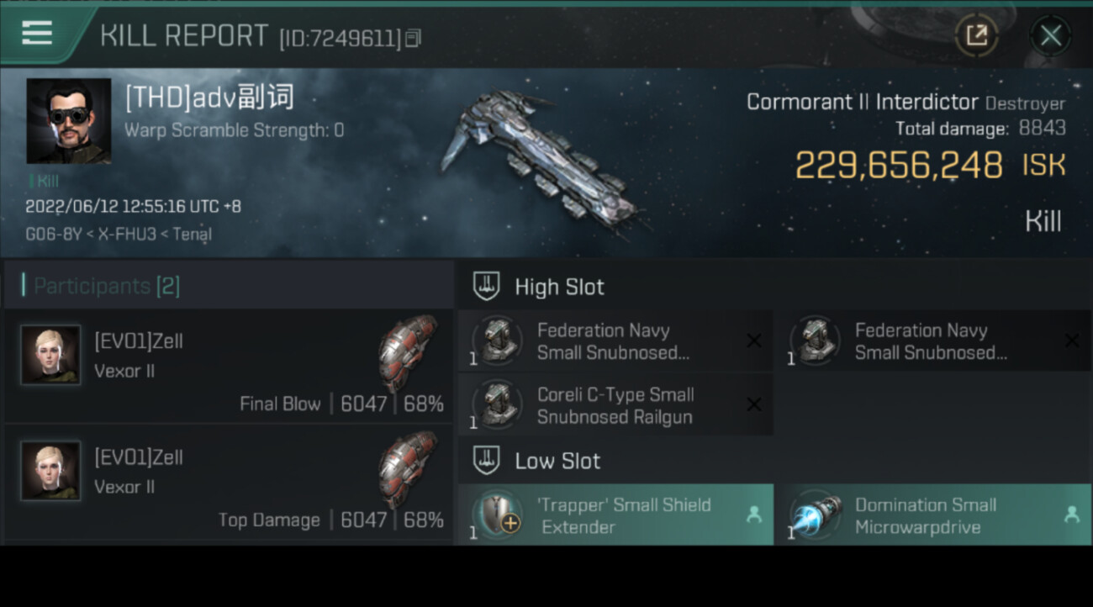
Task: Click the share kill report icon
Action: 976,35
